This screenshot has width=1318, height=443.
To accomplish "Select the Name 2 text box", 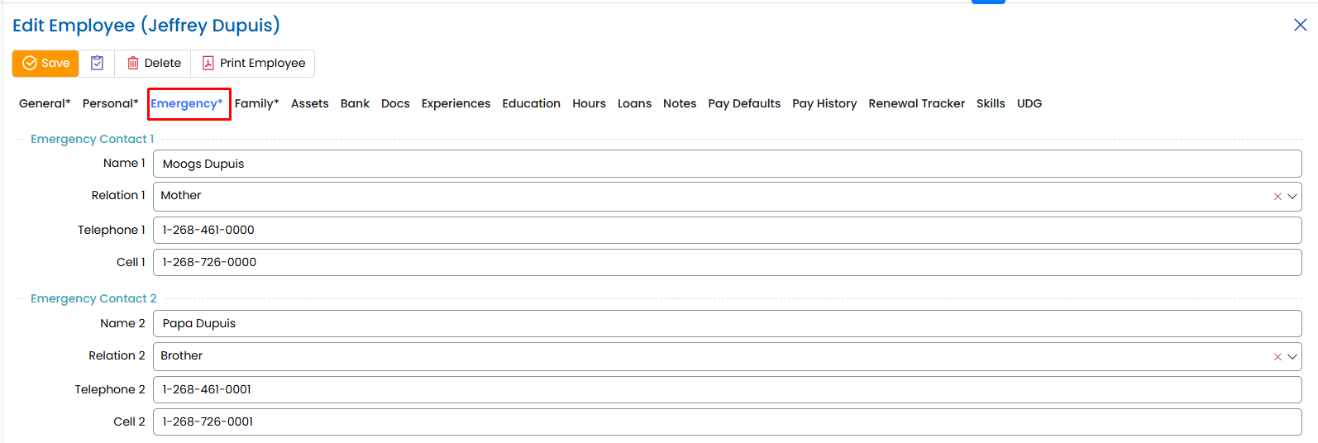I will [x=727, y=323].
